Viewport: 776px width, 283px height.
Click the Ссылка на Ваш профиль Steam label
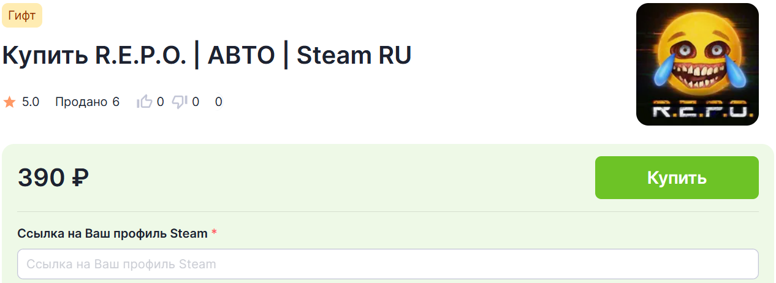click(113, 233)
